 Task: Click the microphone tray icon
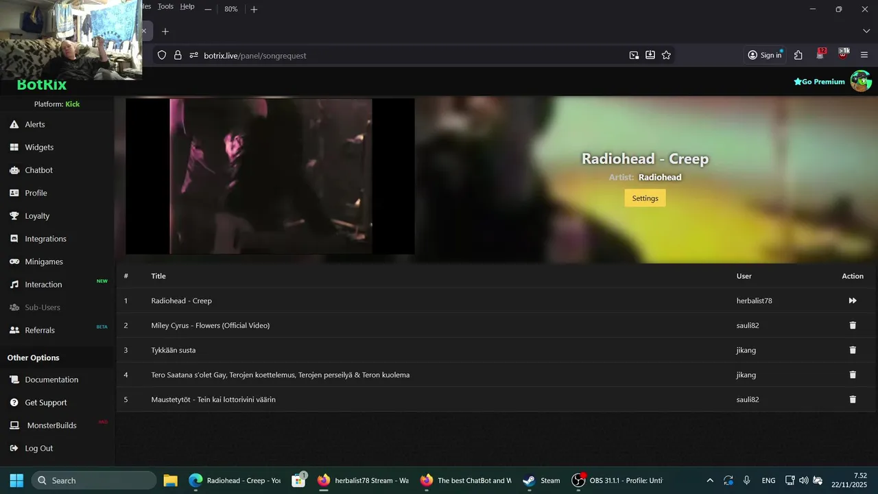pos(747,480)
